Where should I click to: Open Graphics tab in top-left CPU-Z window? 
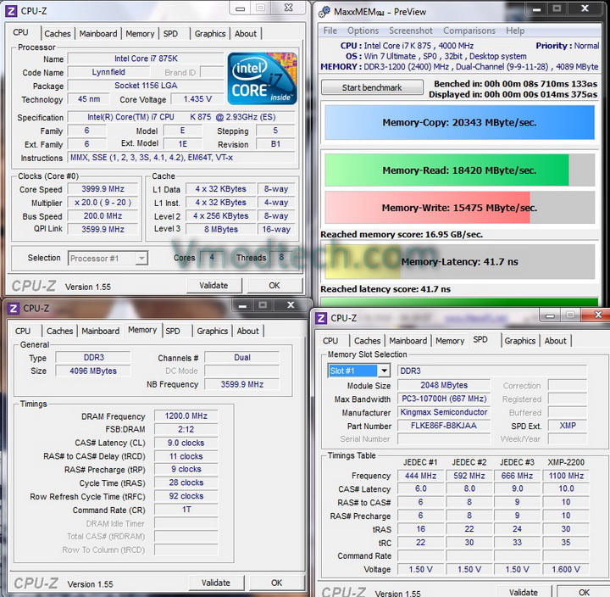210,33
